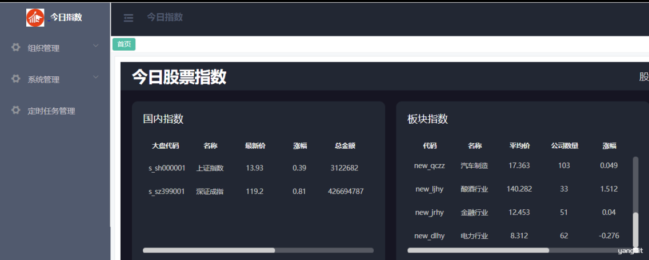The width and height of the screenshot is (649, 260).
Task: Click change value -0.276
Action: click(x=609, y=236)
